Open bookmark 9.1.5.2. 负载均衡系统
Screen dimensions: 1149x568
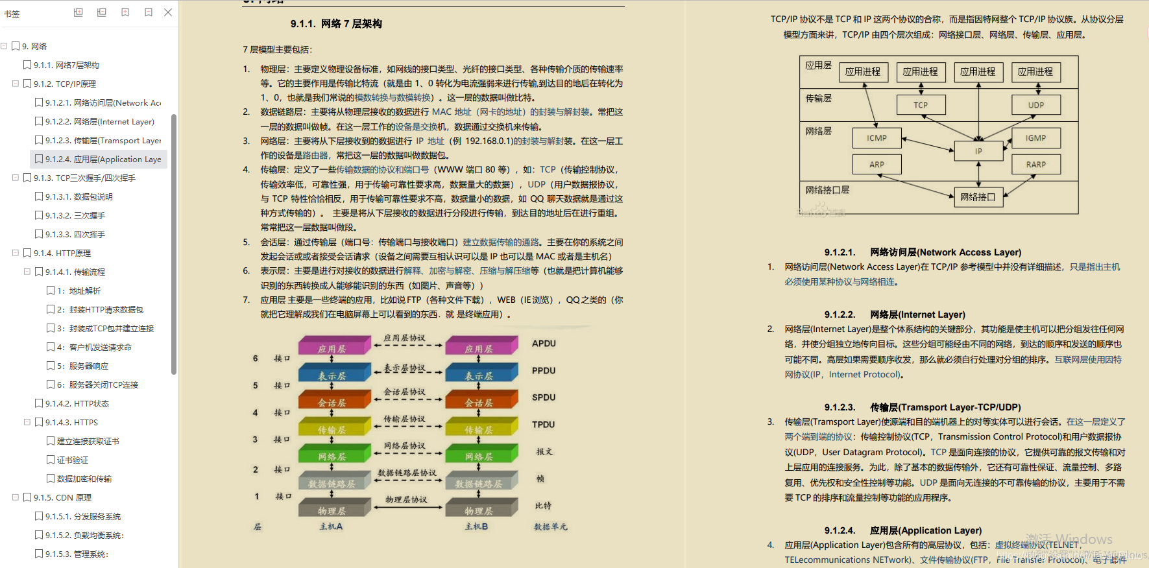[84, 535]
